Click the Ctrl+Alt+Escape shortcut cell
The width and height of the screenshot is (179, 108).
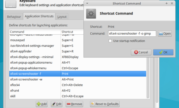point(73,96)
